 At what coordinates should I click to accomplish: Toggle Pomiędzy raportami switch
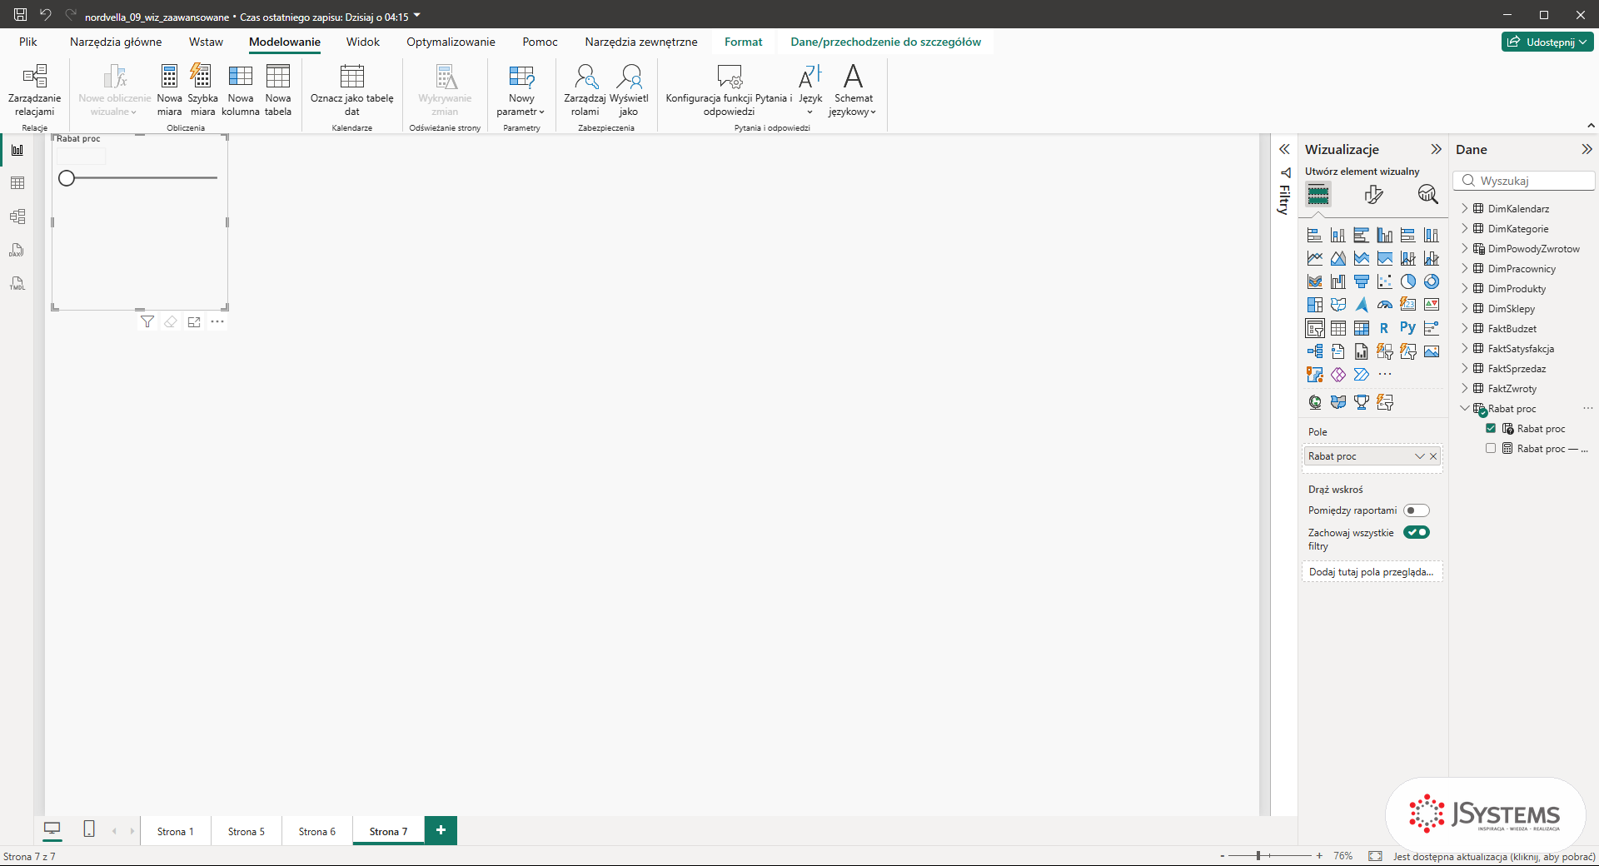pos(1416,510)
